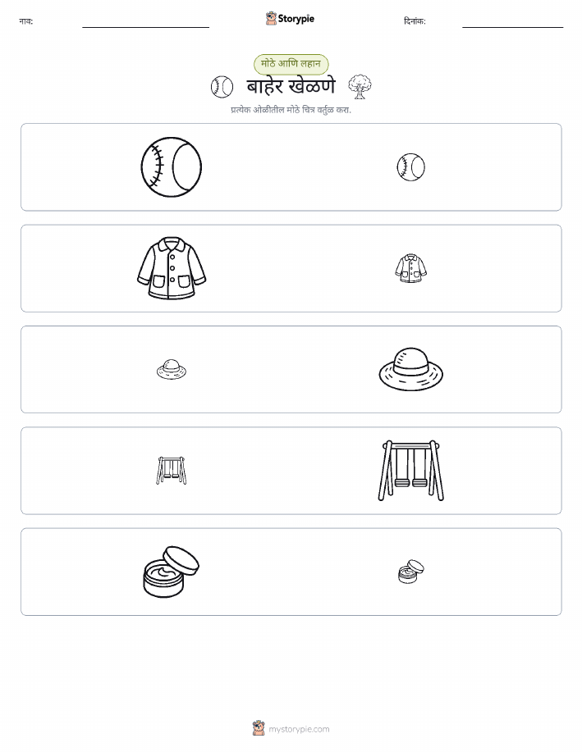
Task: Click the बाहेर खेळणे heading
Action: (x=291, y=87)
